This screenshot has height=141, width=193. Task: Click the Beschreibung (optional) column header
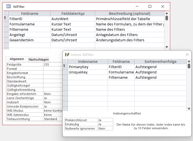pyautogui.click(x=130, y=13)
